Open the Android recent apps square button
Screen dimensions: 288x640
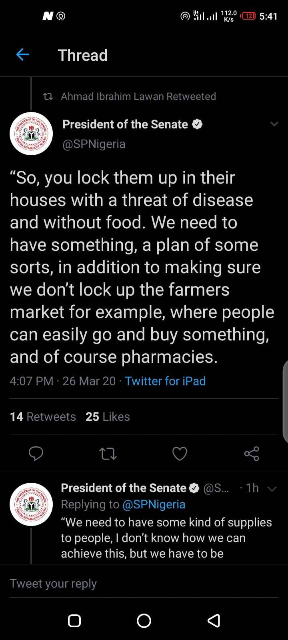tap(74, 620)
